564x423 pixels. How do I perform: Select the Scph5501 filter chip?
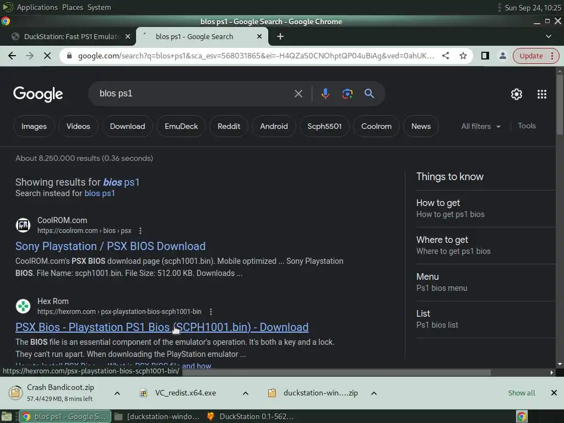click(x=324, y=126)
